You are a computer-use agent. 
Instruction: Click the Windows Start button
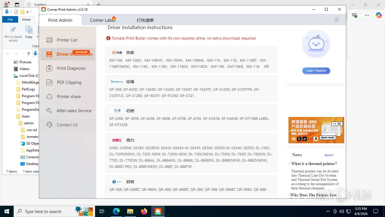click(7, 211)
